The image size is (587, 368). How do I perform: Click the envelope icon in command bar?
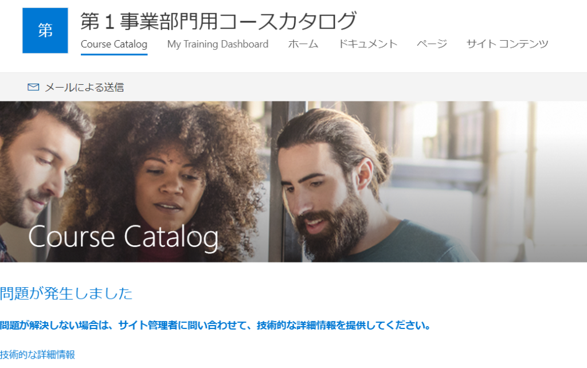pos(33,87)
